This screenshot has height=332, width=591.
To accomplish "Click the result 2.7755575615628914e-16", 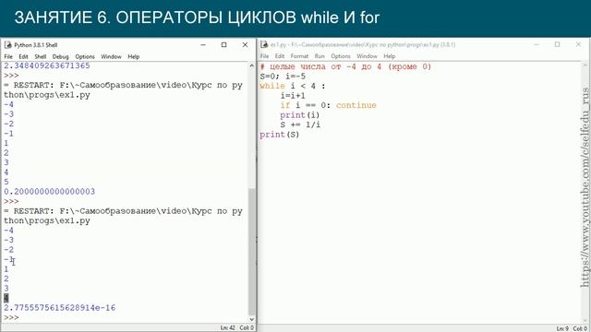I will tap(59, 308).
